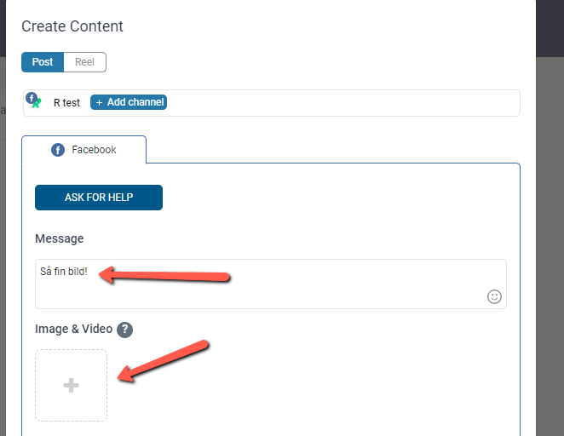This screenshot has width=564, height=436.
Task: Show Image & Video help question mark
Action: 125,330
